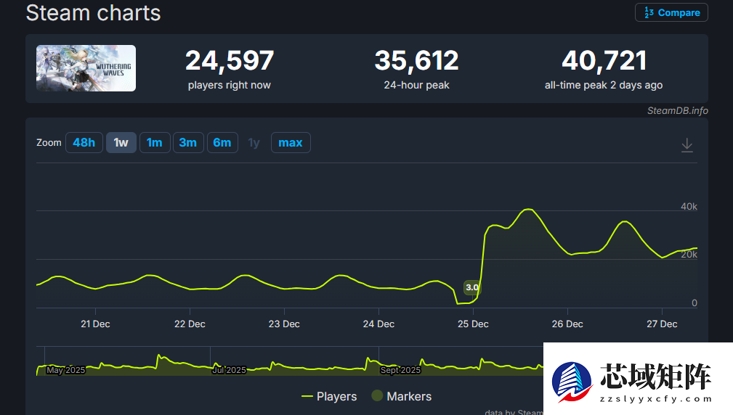Select the 1w zoom range
Image resolution: width=733 pixels, height=415 pixels.
point(121,143)
